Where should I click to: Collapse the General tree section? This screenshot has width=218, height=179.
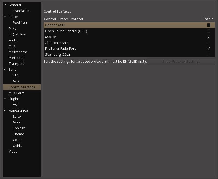(x=5, y=5)
